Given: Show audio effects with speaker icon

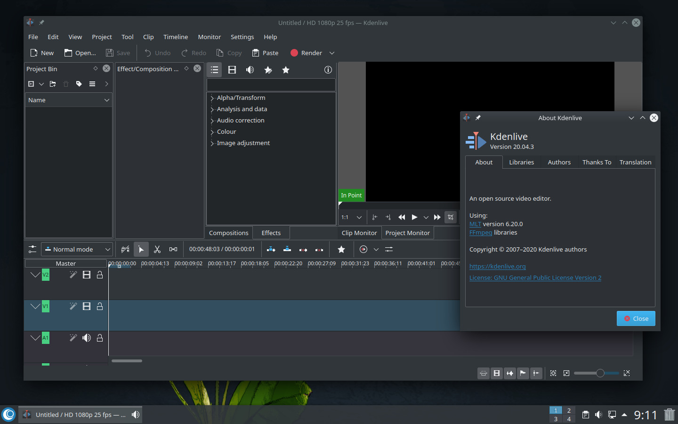Looking at the screenshot, I should tap(250, 70).
